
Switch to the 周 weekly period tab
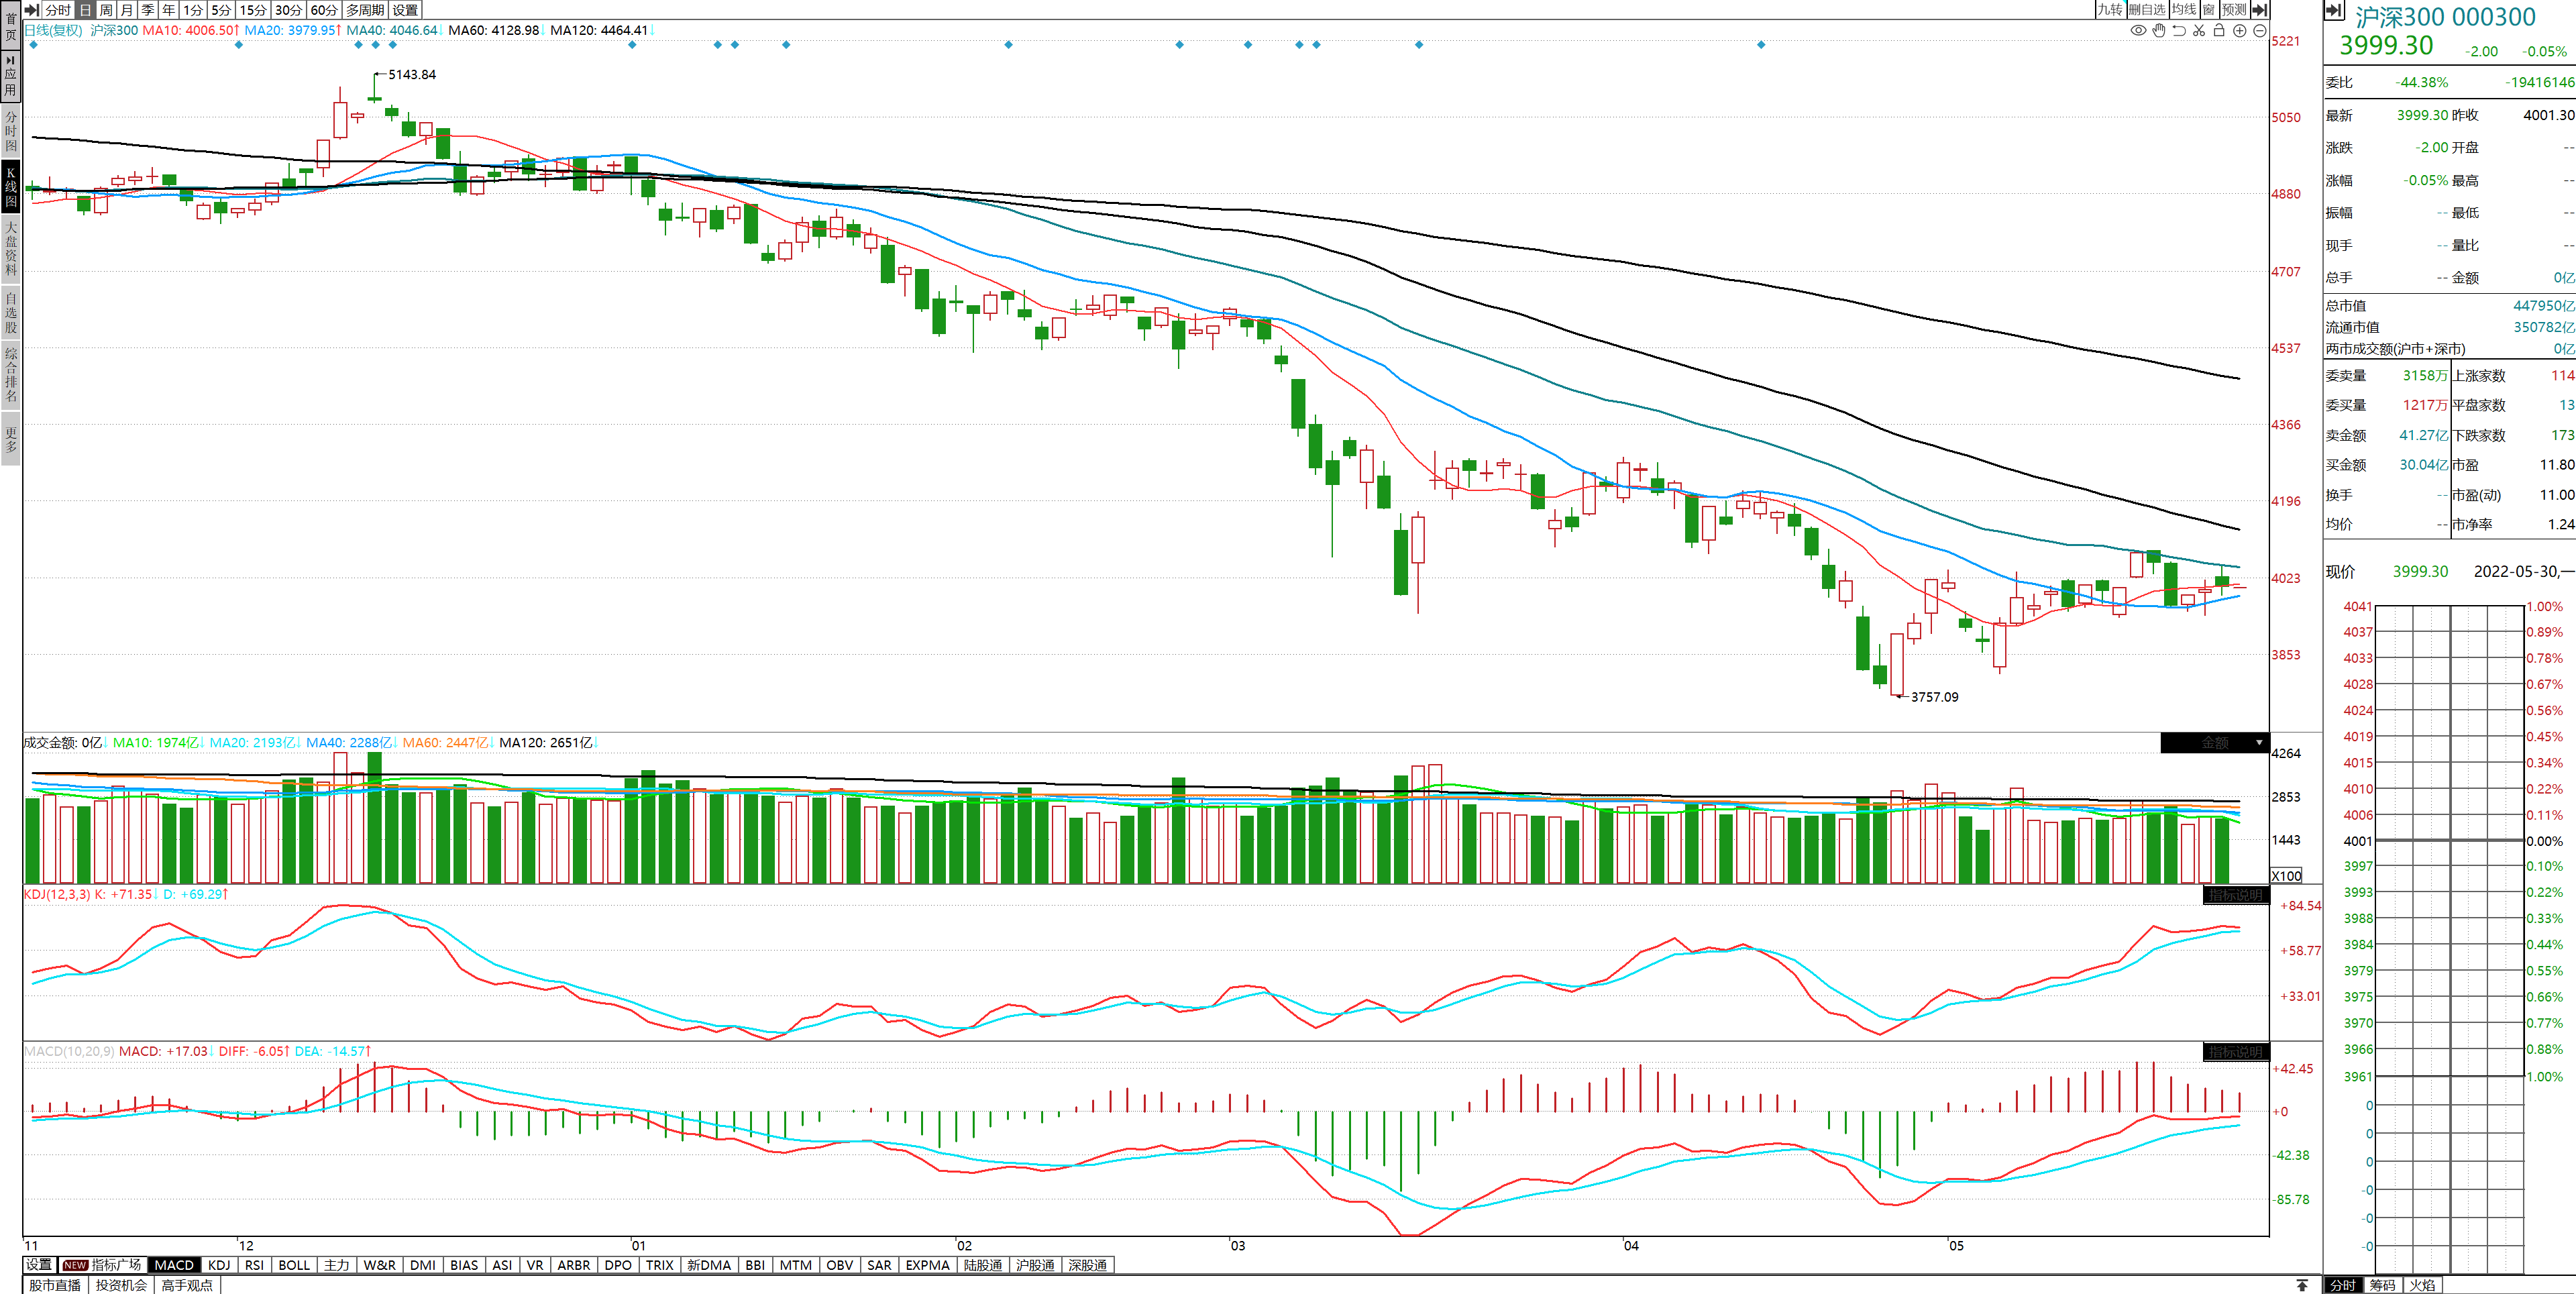pyautogui.click(x=106, y=10)
